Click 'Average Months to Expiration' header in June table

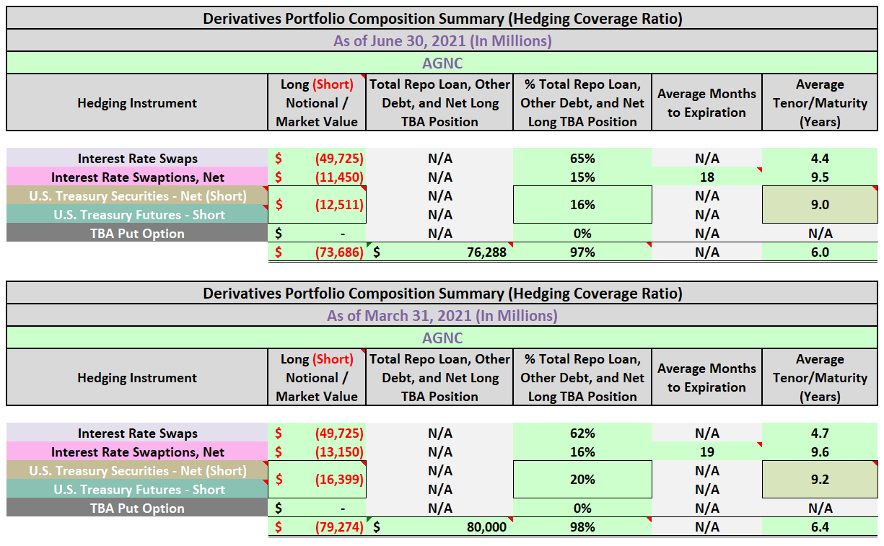click(707, 103)
